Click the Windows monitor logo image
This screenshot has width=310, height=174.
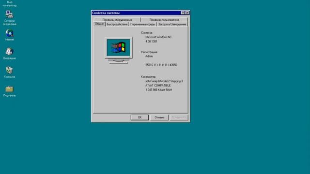pos(119,50)
